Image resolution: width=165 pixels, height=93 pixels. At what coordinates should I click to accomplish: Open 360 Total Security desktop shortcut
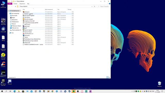(x=3, y=56)
